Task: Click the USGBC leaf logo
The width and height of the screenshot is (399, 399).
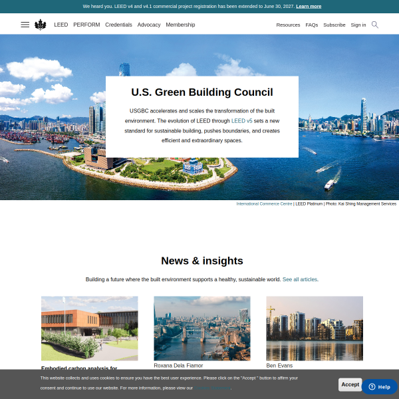Action: tap(40, 25)
